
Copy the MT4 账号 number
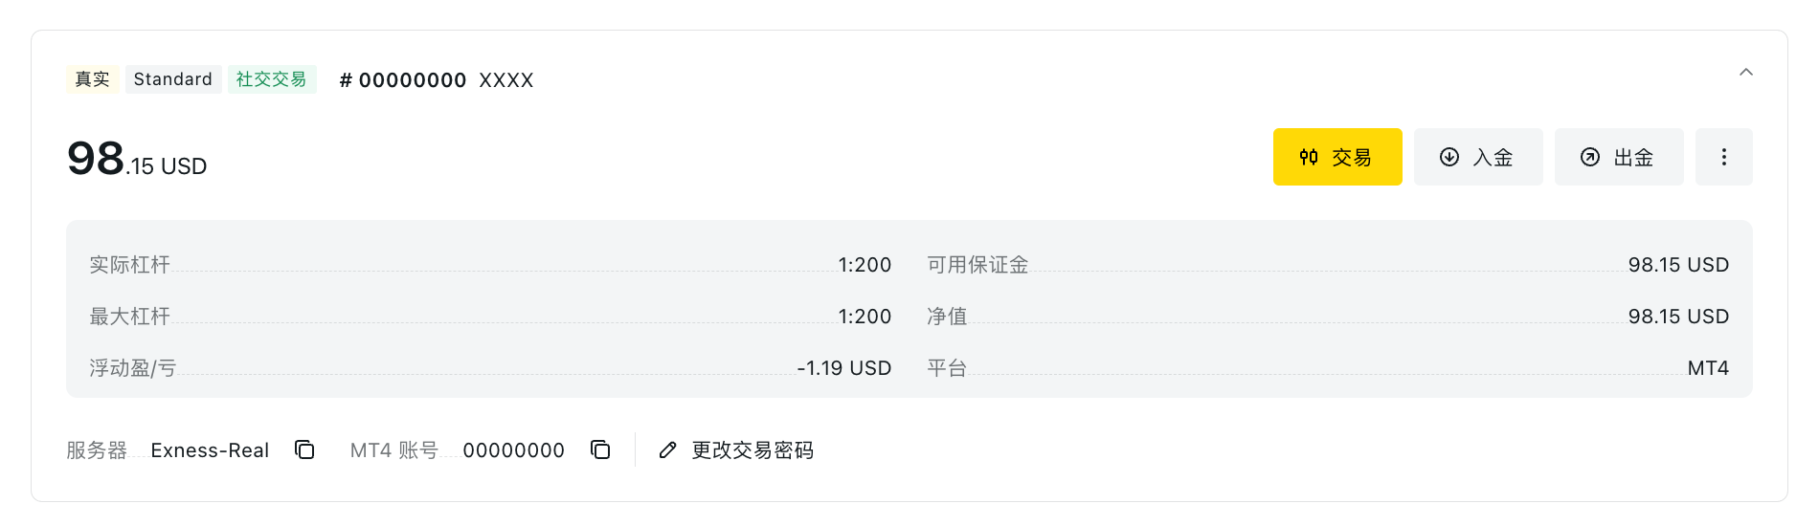tap(600, 449)
